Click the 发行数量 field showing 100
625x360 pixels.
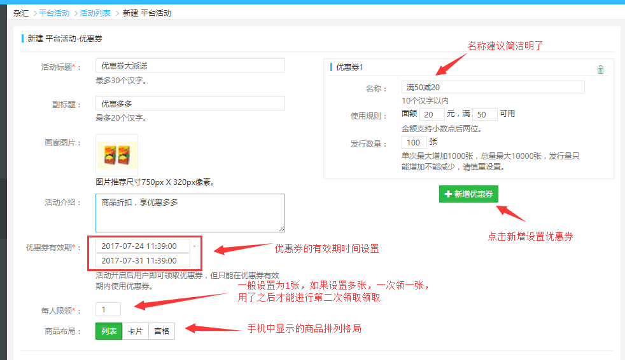pos(414,142)
